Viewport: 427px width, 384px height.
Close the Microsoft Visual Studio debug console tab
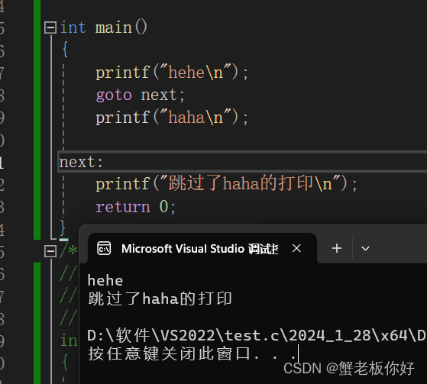pos(296,248)
